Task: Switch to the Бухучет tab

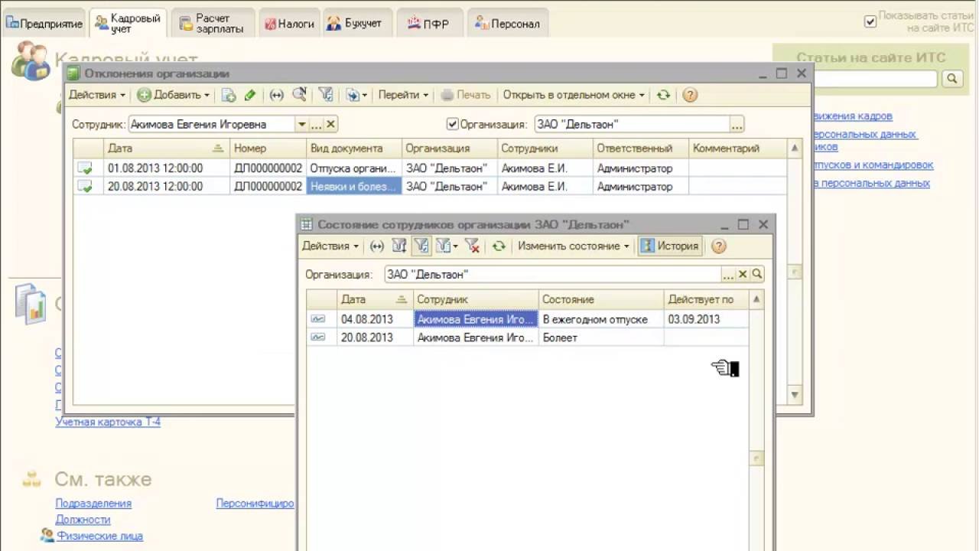Action: coord(356,24)
